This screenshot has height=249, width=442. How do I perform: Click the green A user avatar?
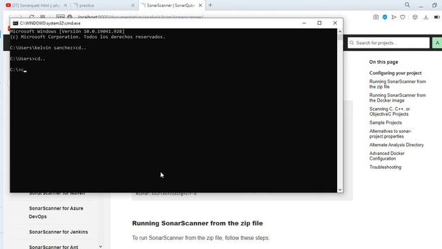tap(437, 43)
